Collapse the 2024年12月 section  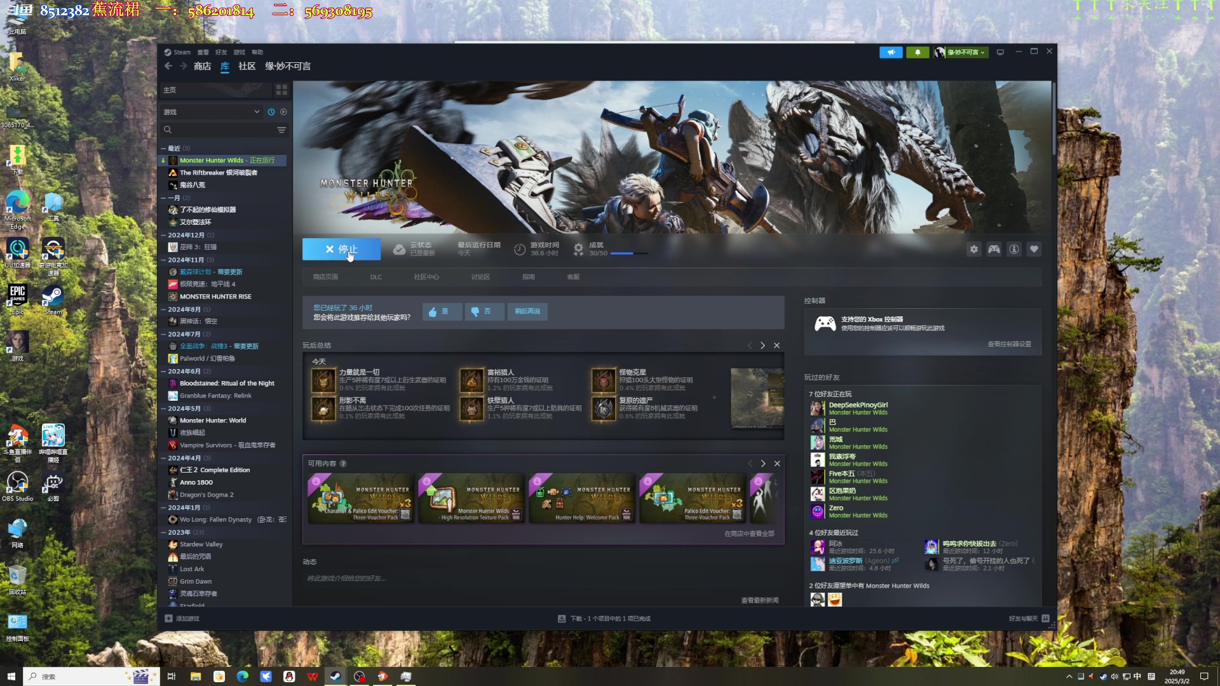coord(163,235)
